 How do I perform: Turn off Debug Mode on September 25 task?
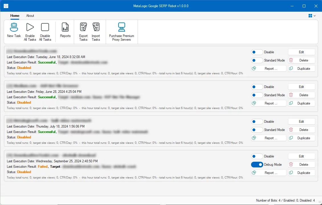click(257, 165)
